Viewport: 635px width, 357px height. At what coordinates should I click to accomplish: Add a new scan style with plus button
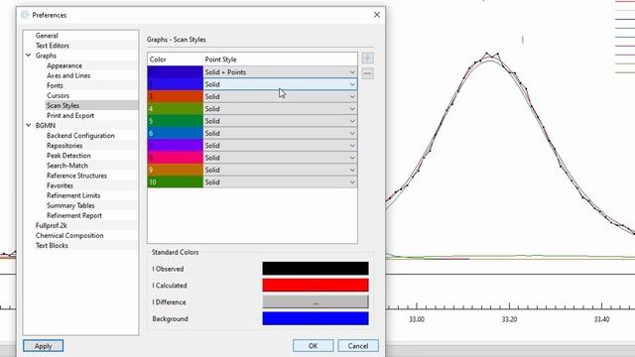click(367, 58)
